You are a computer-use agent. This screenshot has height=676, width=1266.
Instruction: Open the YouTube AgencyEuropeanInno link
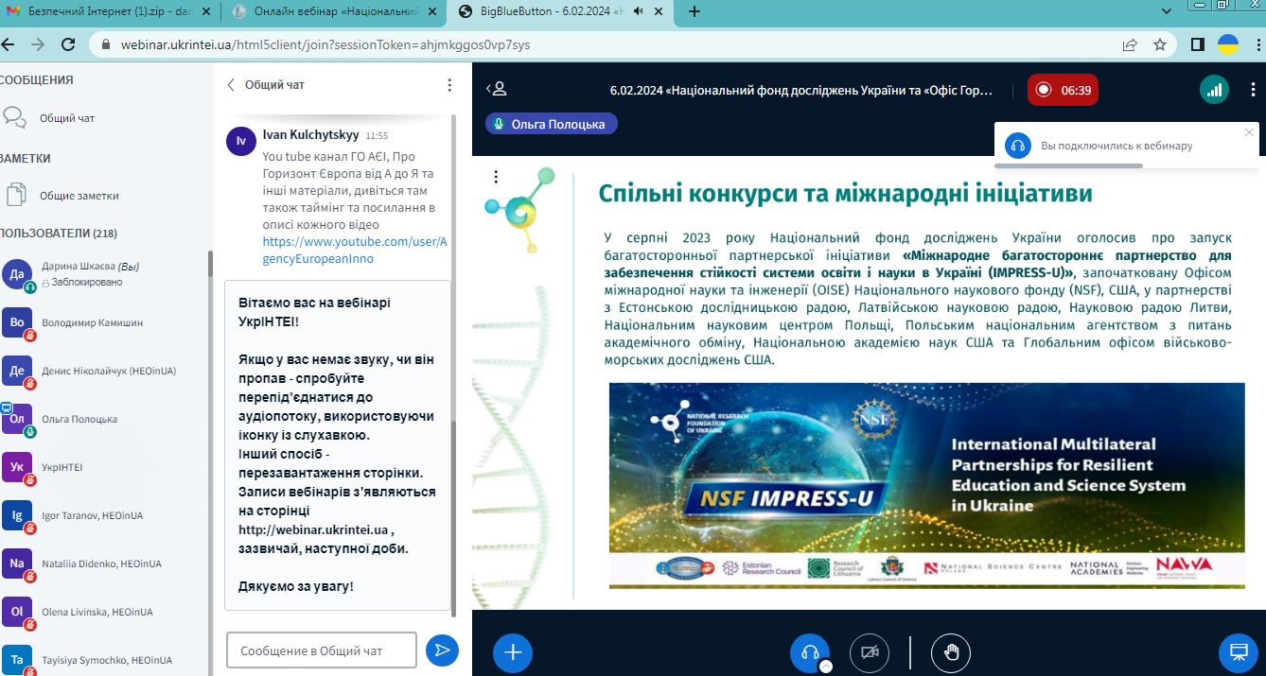pyautogui.click(x=353, y=250)
